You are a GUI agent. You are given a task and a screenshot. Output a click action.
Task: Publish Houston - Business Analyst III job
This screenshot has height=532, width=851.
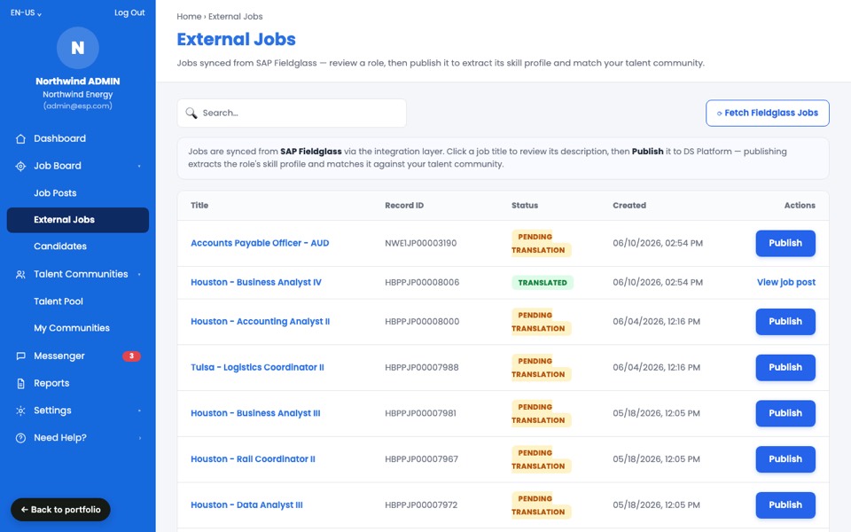click(785, 413)
